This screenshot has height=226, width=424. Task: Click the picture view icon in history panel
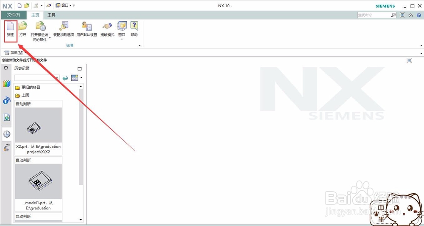pos(75,78)
